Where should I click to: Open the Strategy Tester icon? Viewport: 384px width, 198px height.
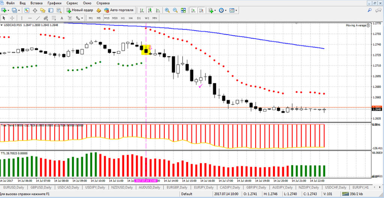coord(59,10)
